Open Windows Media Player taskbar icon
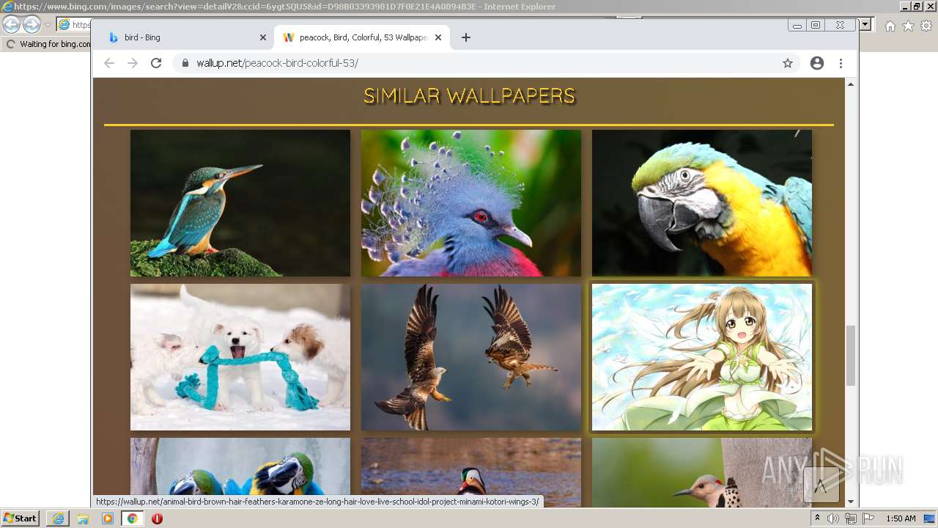The image size is (938, 528). tap(108, 518)
